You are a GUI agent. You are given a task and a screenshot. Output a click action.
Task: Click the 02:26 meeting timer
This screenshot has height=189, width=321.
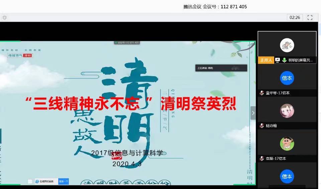(x=295, y=17)
